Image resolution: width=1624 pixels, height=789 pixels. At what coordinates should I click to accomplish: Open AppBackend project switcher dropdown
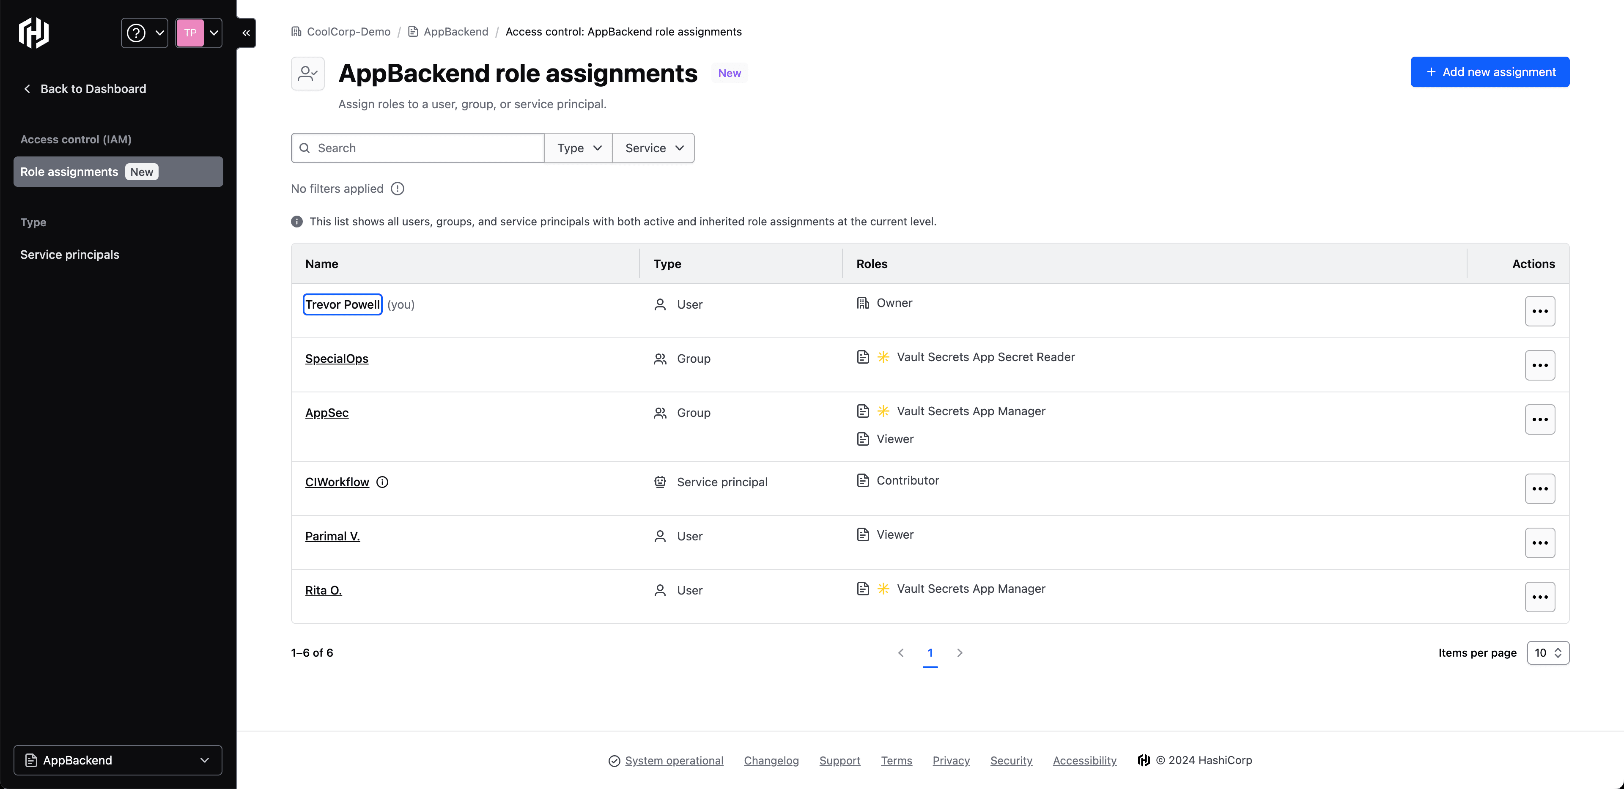click(x=118, y=760)
